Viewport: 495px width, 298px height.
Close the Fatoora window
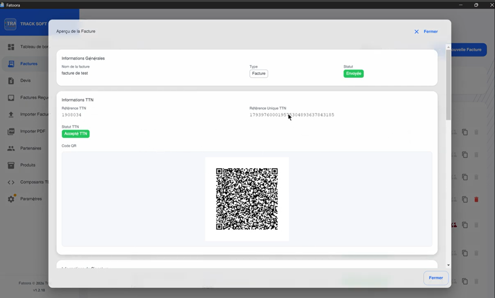[x=492, y=5]
